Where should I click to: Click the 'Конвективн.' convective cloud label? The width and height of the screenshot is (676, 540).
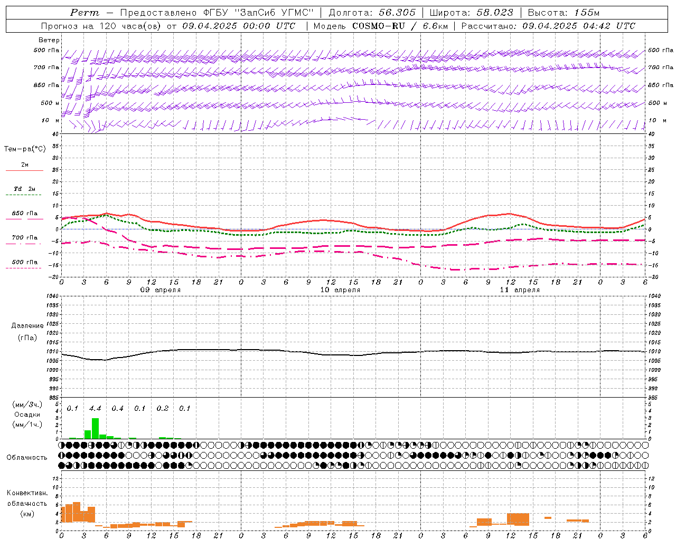click(x=27, y=493)
